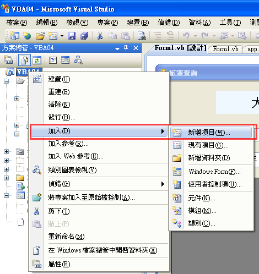Viewport: 259px width, 274px height.
Task: Click the Paste clipboard icon in toolbar
Action: tap(126, 36)
